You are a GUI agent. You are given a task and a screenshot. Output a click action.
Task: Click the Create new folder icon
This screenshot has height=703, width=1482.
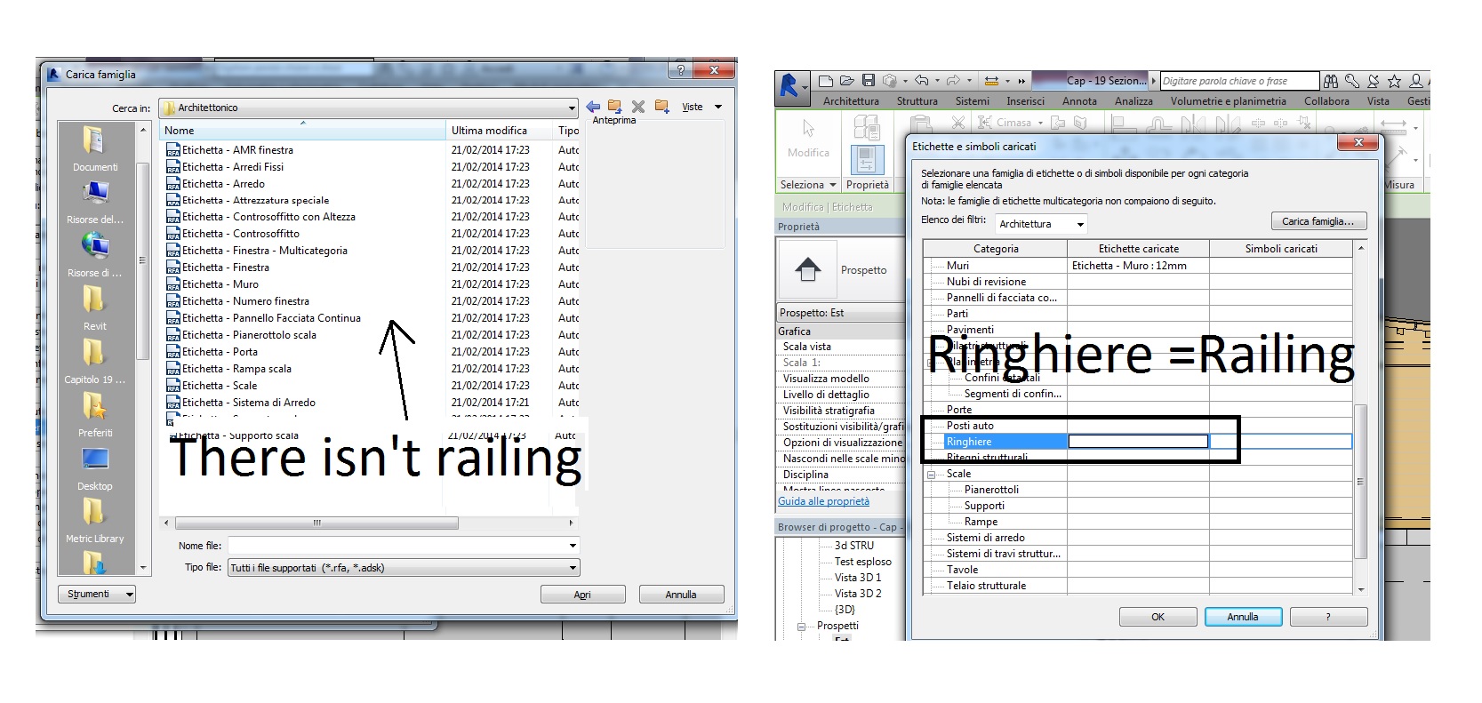pos(661,107)
